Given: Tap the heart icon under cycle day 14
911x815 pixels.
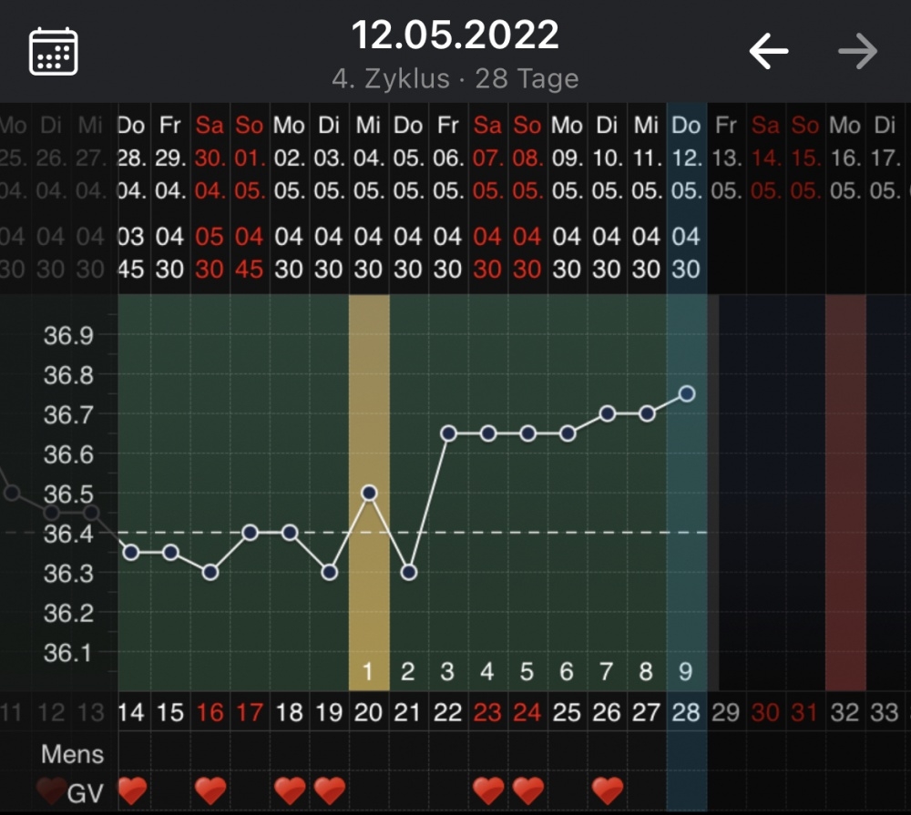Looking at the screenshot, I should 132,790.
